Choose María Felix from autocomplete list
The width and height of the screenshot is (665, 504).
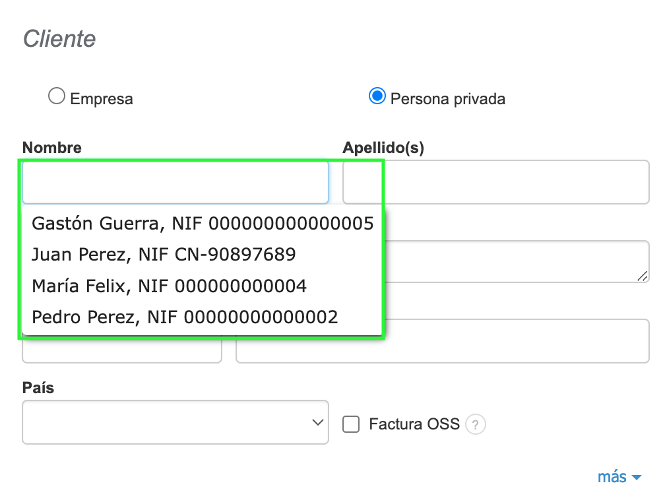pyautogui.click(x=169, y=286)
